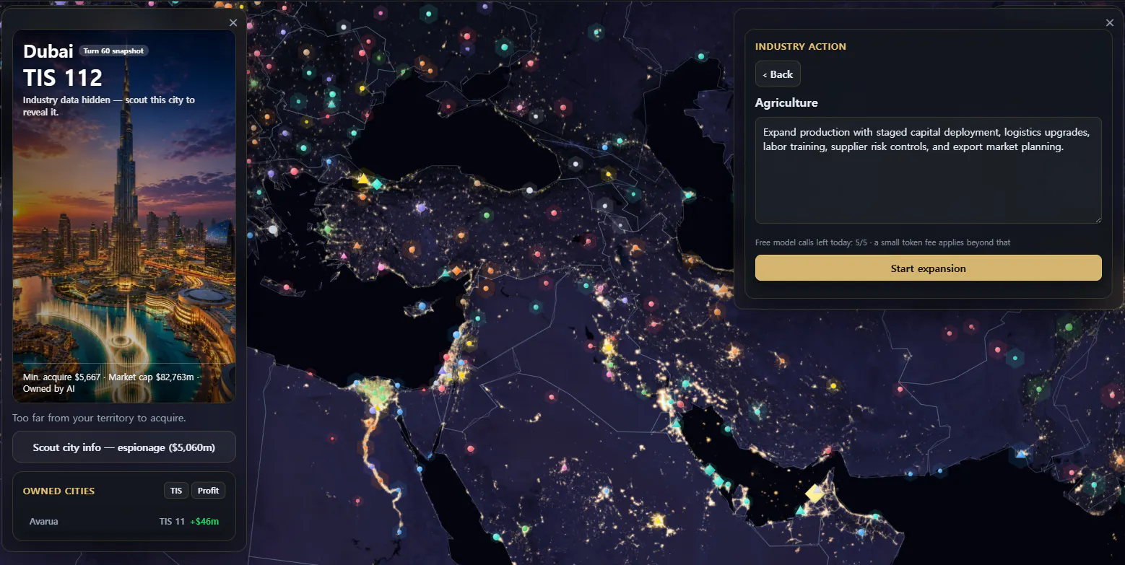The image size is (1125, 565).
Task: Click the Industry Action title label
Action: (x=800, y=46)
